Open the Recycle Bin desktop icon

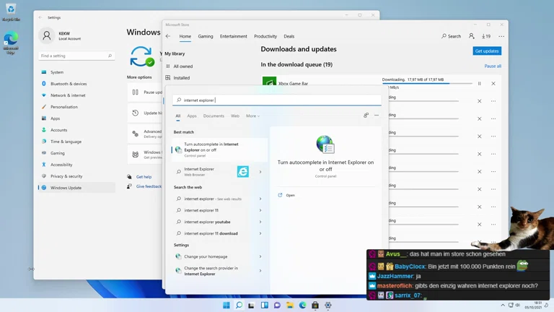(11, 12)
